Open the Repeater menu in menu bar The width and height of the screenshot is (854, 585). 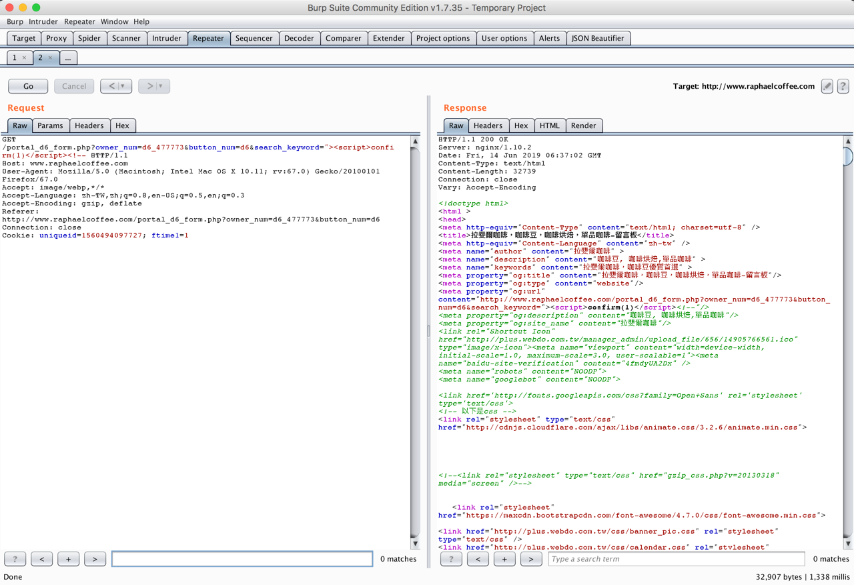79,22
